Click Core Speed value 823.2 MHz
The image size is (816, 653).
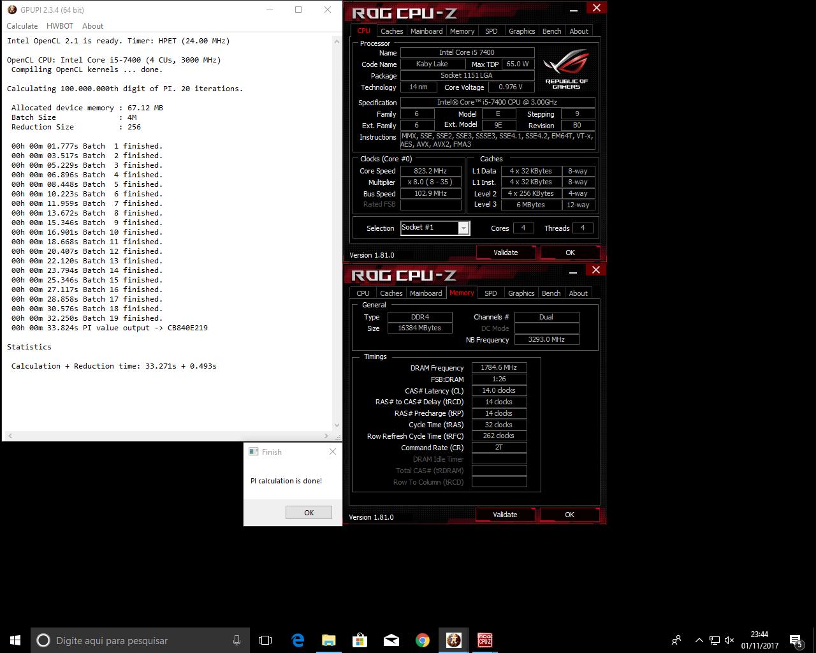[x=431, y=171]
